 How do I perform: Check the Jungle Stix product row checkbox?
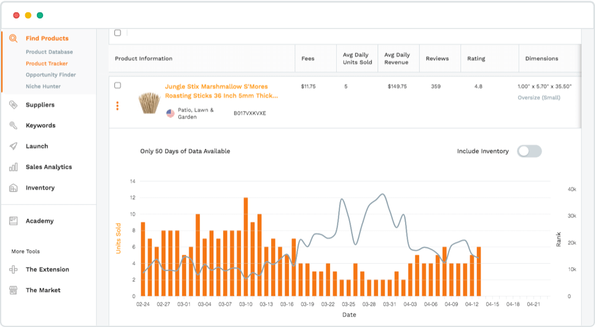(x=117, y=85)
